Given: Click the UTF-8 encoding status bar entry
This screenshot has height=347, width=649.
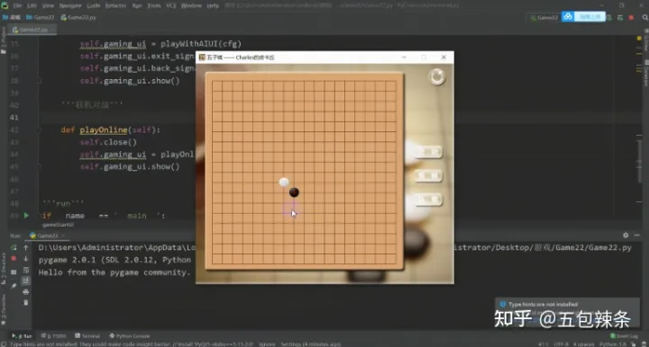Looking at the screenshot, I should (x=561, y=344).
